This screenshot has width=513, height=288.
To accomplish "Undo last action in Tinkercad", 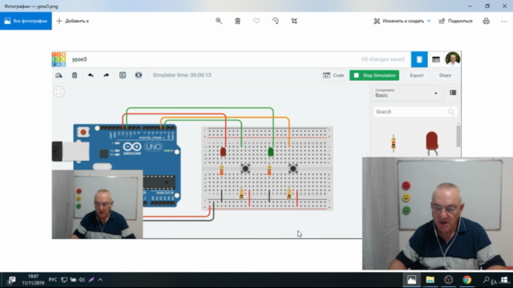I will click(x=91, y=75).
